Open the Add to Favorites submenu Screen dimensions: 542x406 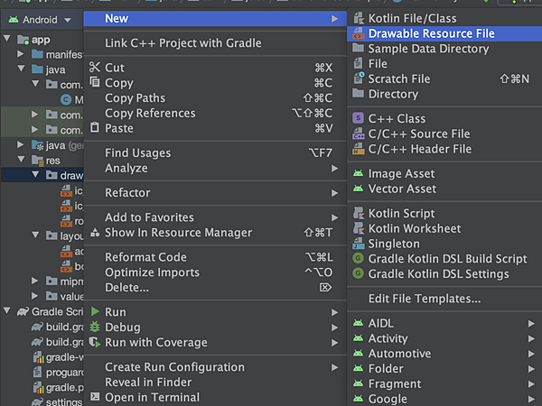click(x=215, y=217)
